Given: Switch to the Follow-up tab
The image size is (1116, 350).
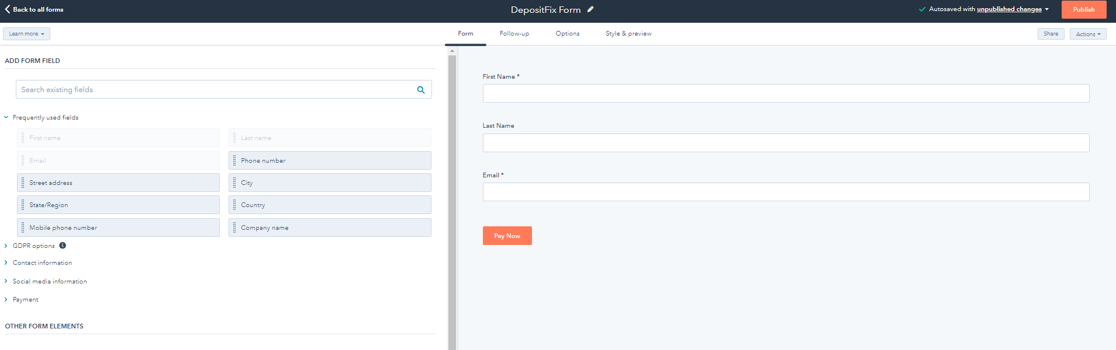Looking at the screenshot, I should click(514, 34).
